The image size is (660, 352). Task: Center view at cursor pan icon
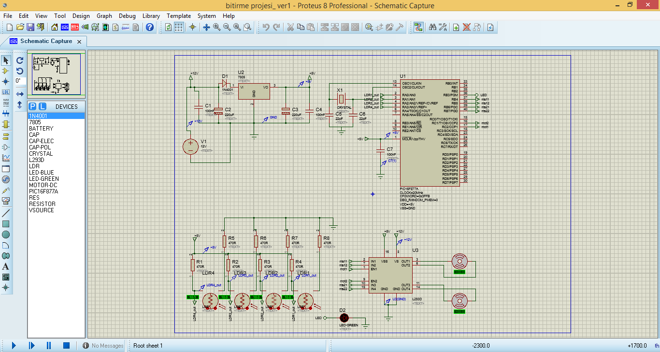coord(206,27)
